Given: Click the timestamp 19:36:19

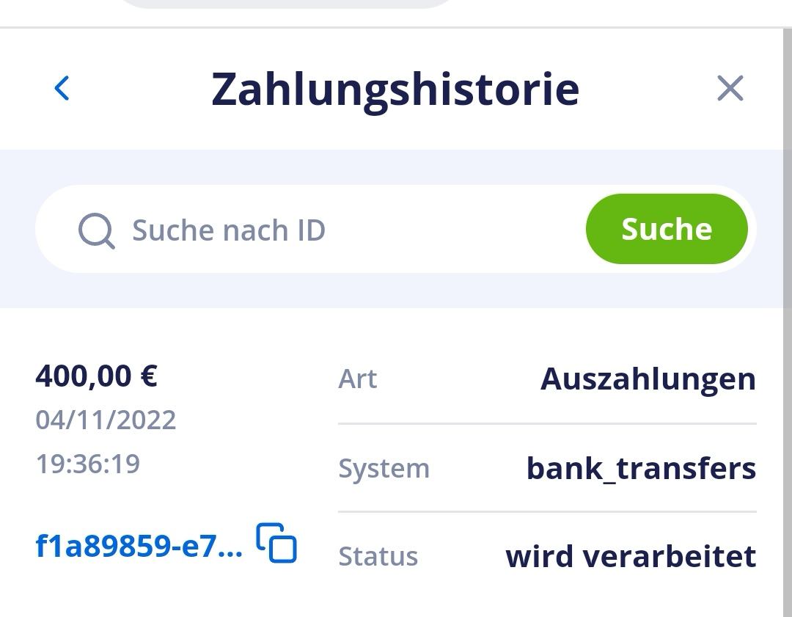Looking at the screenshot, I should [x=87, y=464].
